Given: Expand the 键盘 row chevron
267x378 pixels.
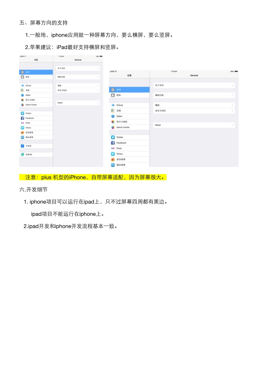Looking at the screenshot, I should click(x=98, y=86).
